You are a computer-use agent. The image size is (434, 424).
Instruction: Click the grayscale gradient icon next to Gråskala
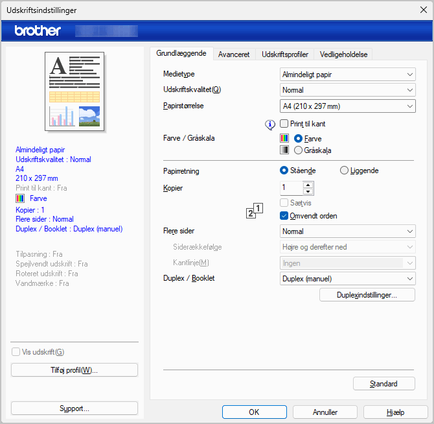[x=284, y=150]
